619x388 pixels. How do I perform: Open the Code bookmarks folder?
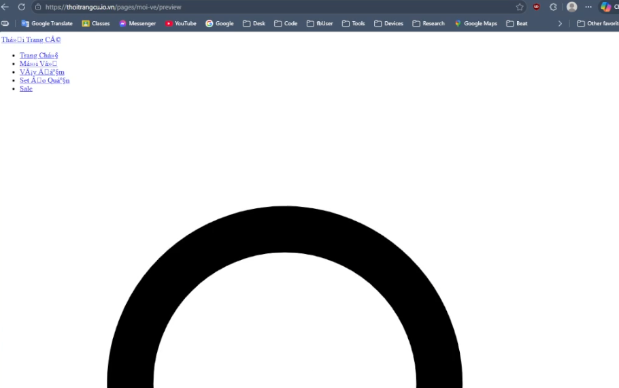pyautogui.click(x=286, y=23)
